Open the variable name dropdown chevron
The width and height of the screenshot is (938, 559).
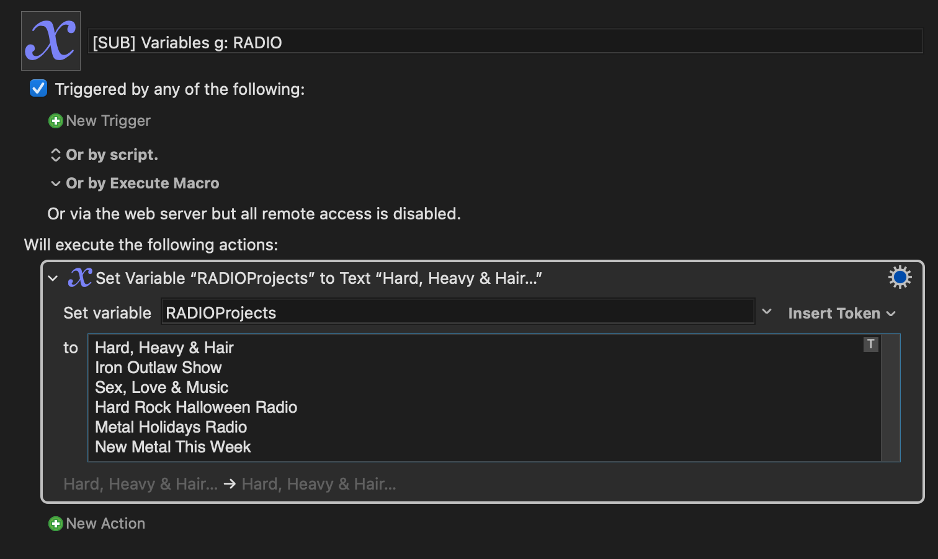click(767, 312)
